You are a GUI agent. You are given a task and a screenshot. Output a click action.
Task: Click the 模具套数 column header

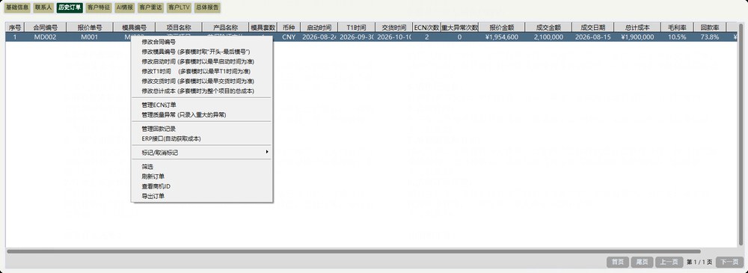(x=263, y=28)
